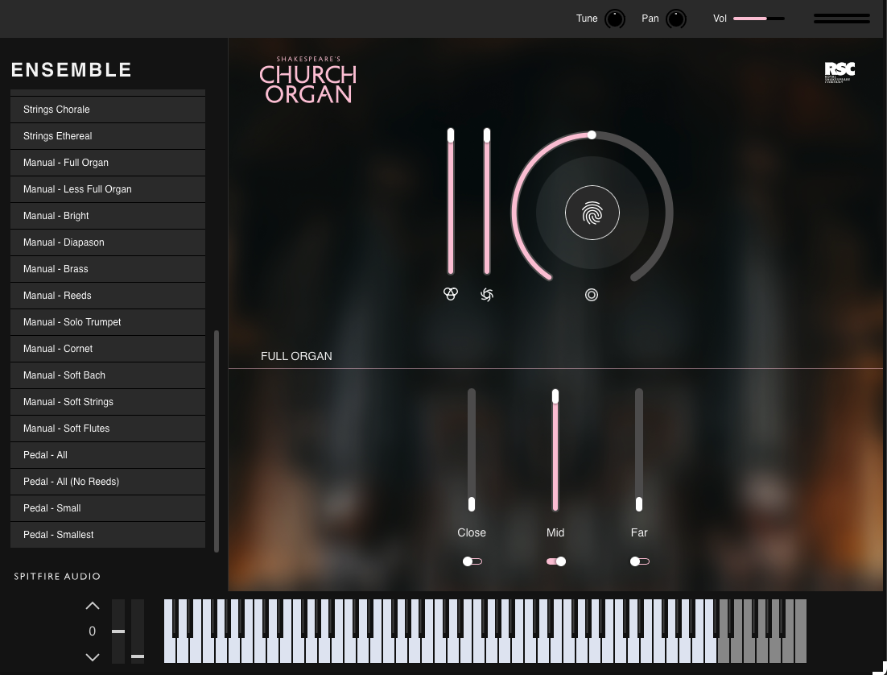The height and width of the screenshot is (675, 887).
Task: Click the large reverb arc knob handle
Action: point(592,135)
